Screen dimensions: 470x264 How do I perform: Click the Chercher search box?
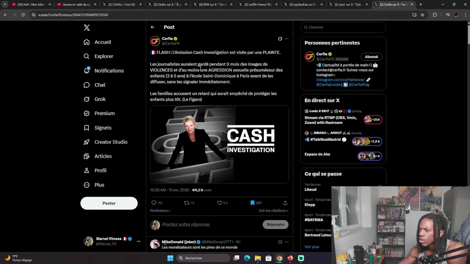343,27
